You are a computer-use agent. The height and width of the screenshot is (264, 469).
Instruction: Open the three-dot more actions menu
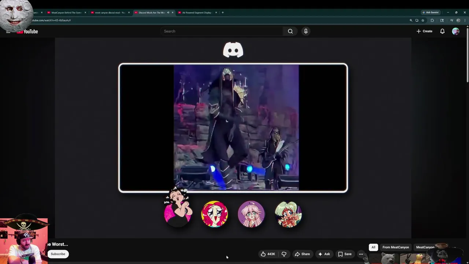coord(361,254)
